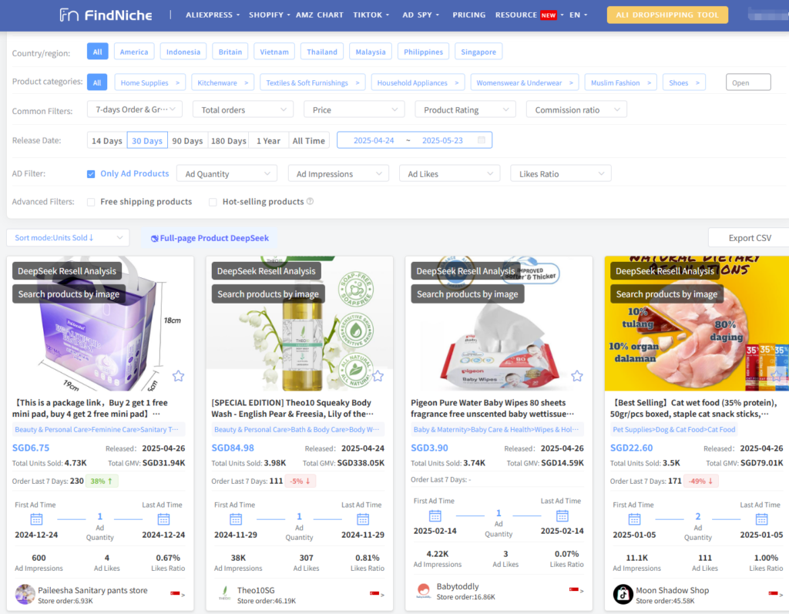The width and height of the screenshot is (789, 614).
Task: Open Pigeon Pure Water Baby Wipes title
Action: (x=492, y=408)
